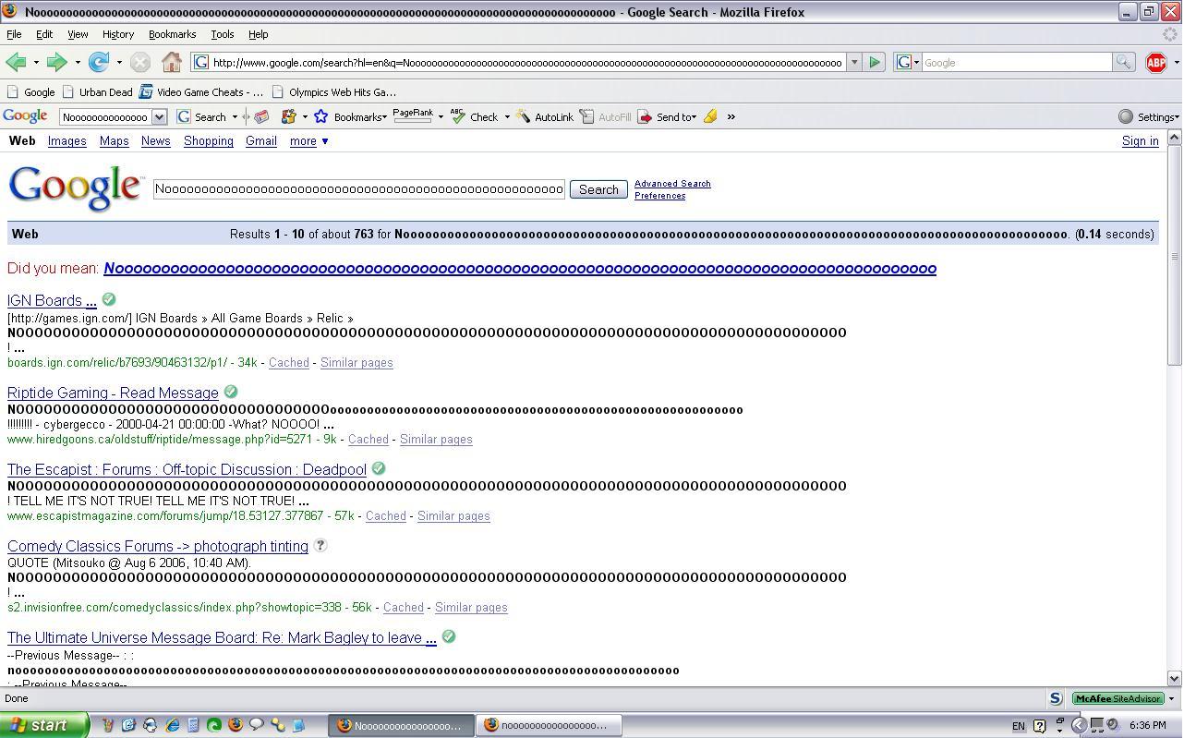The height and width of the screenshot is (738, 1184).
Task: Open the Windows start button
Action: (43, 725)
